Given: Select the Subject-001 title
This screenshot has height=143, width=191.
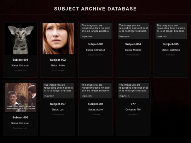Looking at the screenshot, I should (x=20, y=60).
